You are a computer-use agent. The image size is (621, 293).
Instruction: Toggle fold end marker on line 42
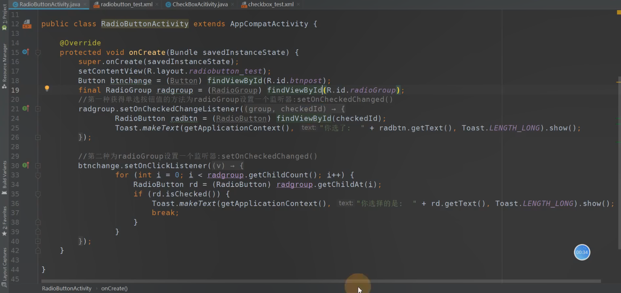pos(38,250)
